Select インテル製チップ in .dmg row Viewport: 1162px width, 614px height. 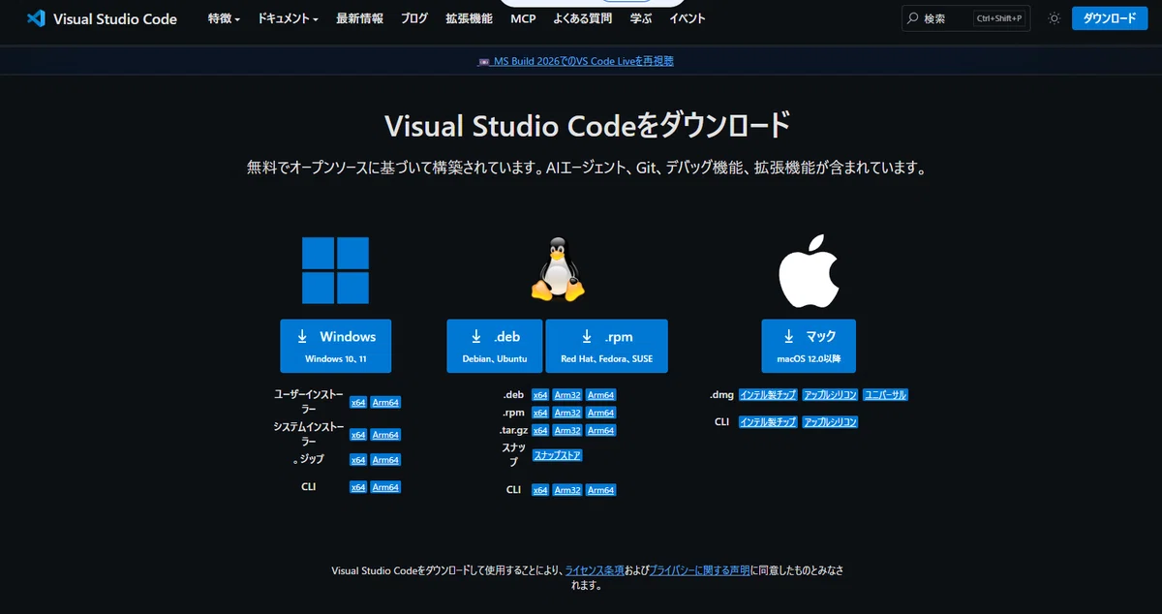pos(768,395)
